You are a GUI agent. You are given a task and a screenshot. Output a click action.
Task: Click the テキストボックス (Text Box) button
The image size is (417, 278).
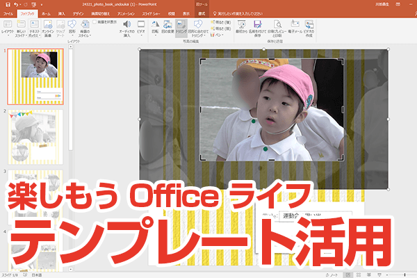coord(35,28)
